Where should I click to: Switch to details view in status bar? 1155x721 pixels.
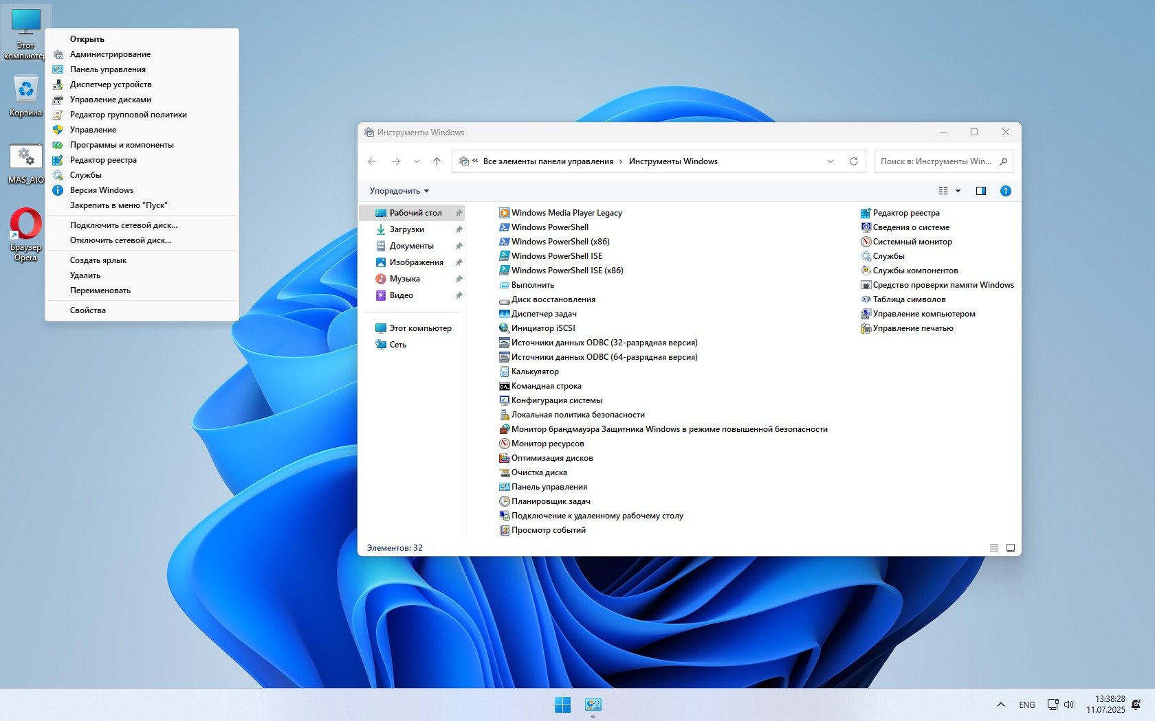tap(993, 548)
